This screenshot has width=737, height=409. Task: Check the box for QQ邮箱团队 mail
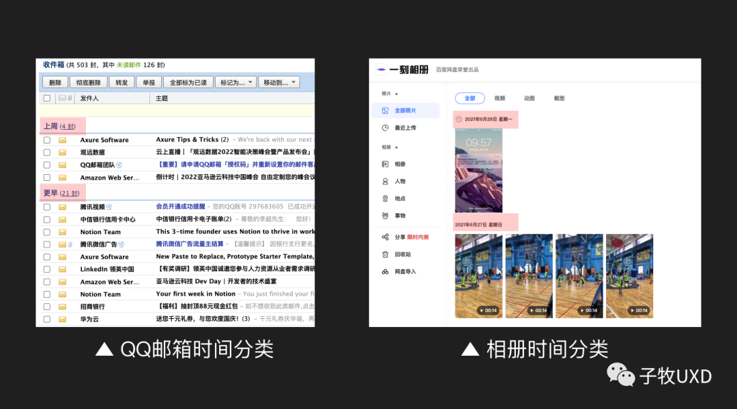click(x=47, y=165)
